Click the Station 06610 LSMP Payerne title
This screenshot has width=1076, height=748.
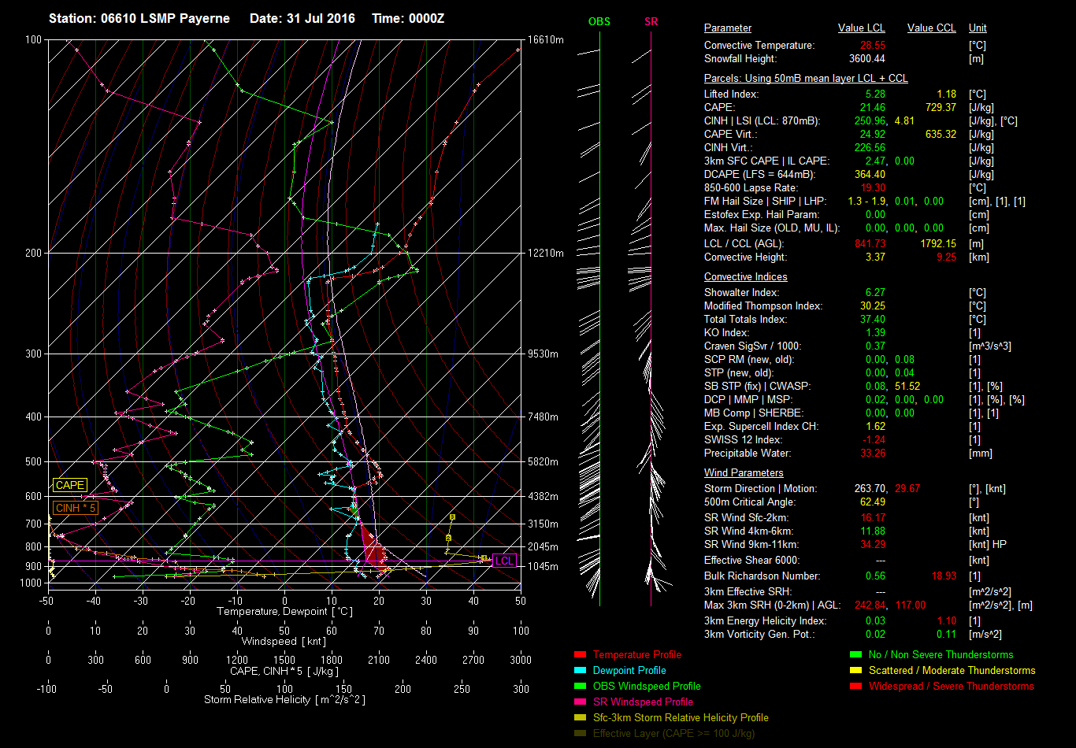pos(139,18)
